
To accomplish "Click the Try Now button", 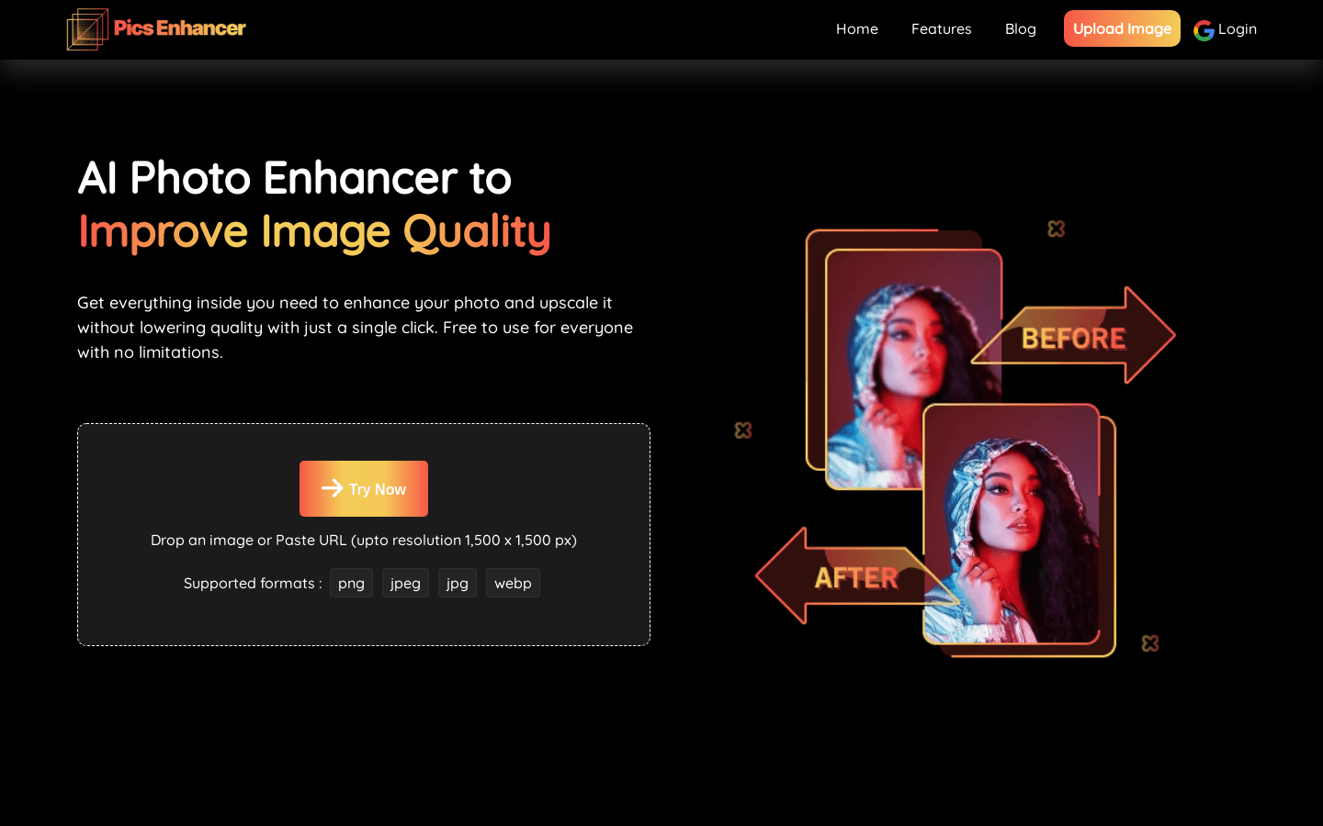I will [364, 488].
